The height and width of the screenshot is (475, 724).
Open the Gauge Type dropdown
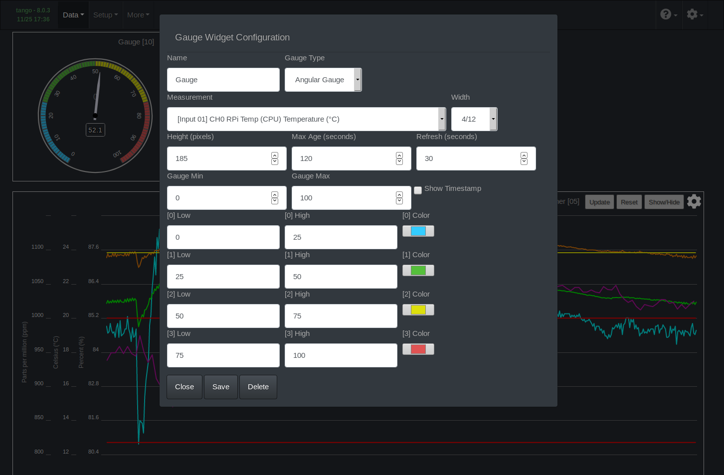[358, 79]
